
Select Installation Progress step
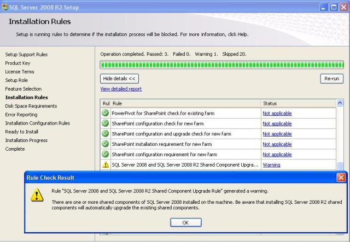[x=26, y=140]
